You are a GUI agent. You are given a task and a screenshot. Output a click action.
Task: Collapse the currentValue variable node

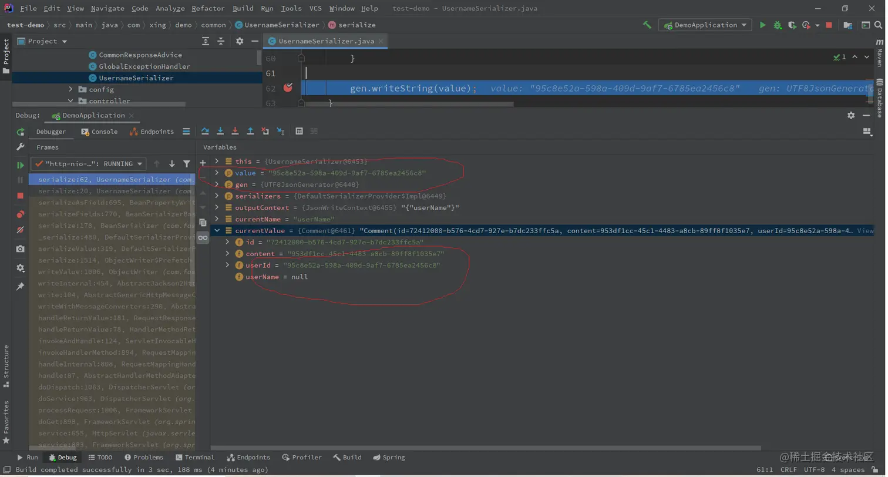point(217,231)
